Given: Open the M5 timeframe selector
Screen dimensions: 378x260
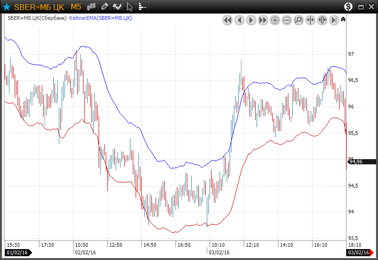Looking at the screenshot, I should pos(76,7).
